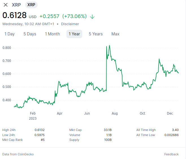Click the 'Mkt Cap' label

point(75,130)
